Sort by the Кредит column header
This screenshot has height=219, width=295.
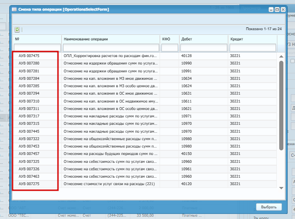[x=252, y=39]
